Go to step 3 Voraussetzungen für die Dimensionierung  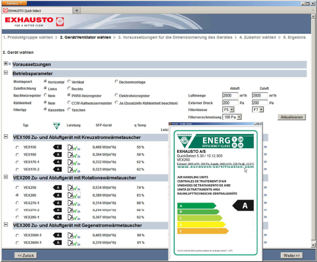pos(175,37)
